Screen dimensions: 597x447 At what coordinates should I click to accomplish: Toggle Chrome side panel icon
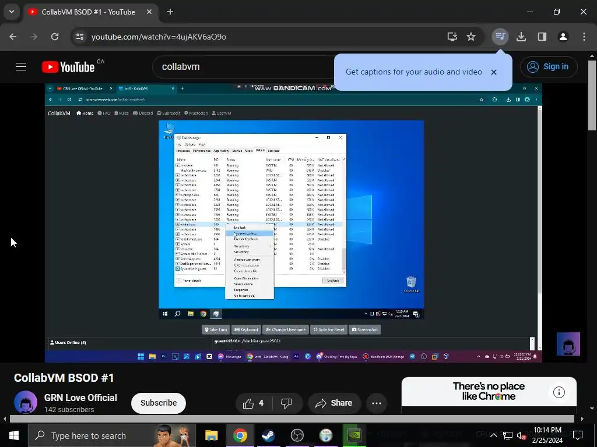542,37
